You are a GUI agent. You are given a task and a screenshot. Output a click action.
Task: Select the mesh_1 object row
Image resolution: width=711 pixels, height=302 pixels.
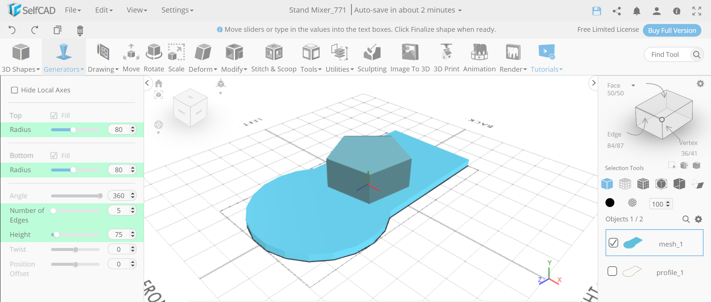pyautogui.click(x=654, y=242)
